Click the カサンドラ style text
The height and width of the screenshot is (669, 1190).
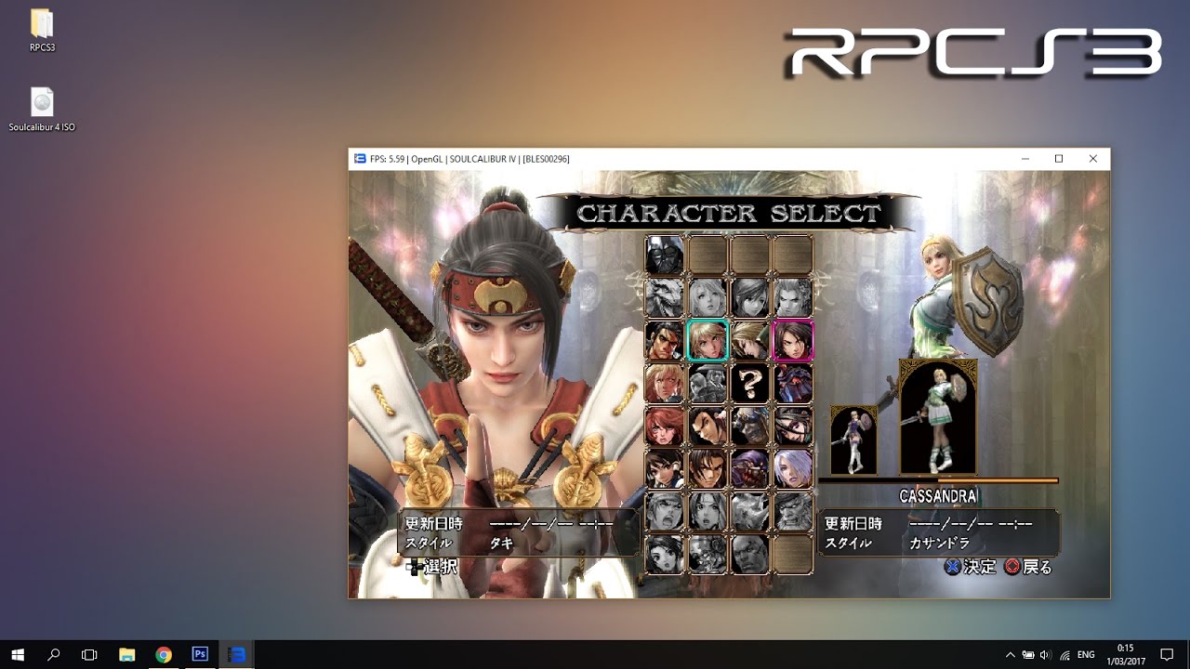pyautogui.click(x=939, y=544)
